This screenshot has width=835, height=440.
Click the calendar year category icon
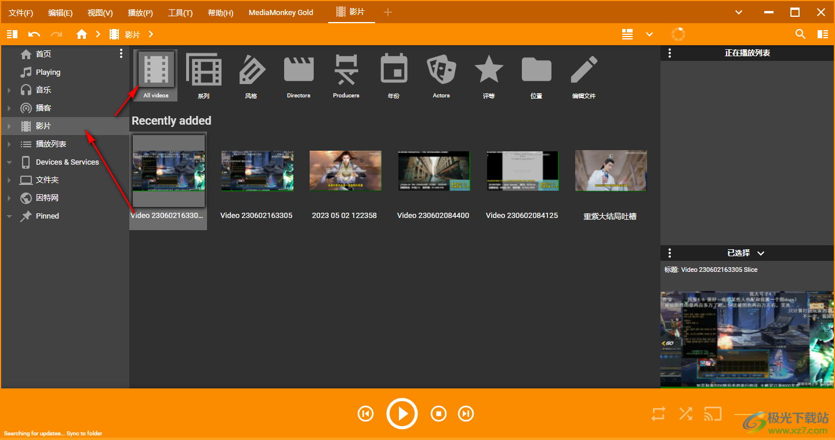[x=394, y=70]
